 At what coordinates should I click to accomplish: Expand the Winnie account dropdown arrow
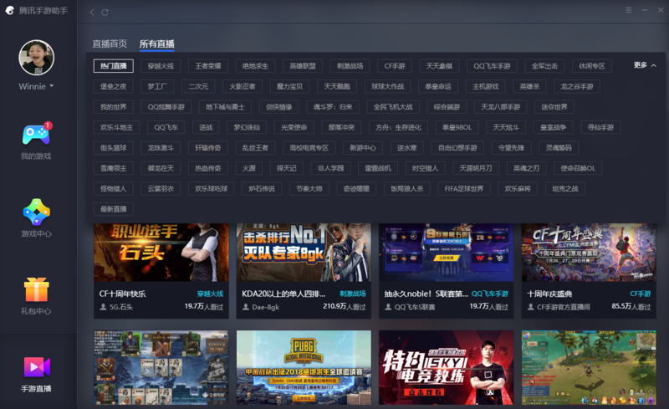(52, 86)
